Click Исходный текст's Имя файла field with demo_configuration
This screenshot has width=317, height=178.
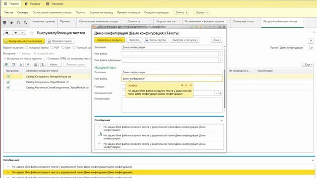click(172, 79)
